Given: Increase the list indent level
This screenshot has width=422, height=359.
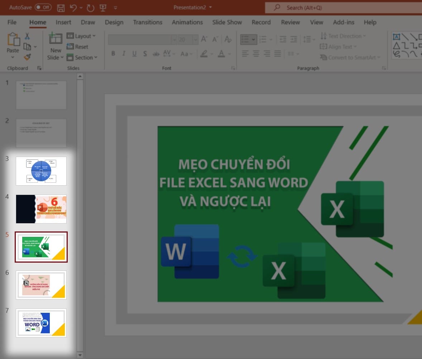Looking at the screenshot, I should point(294,39).
